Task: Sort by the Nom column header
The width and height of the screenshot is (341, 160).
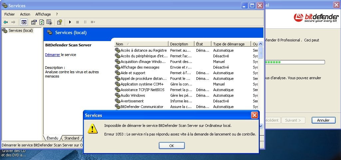Action: 141,44
